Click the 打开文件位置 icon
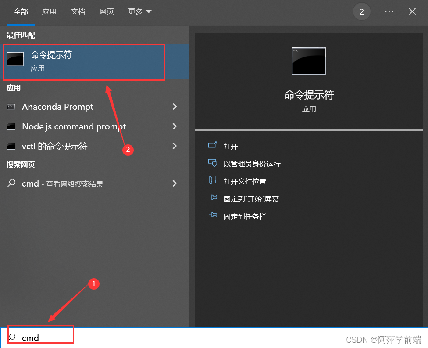428x348 pixels. click(212, 181)
